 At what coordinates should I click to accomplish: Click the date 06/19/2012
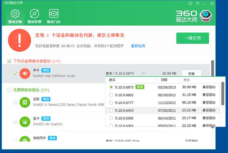167,95
